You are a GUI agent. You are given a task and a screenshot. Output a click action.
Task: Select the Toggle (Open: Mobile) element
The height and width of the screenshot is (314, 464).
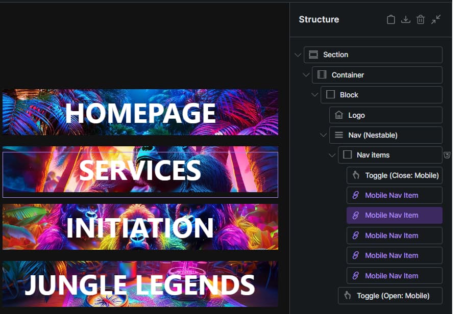point(390,296)
